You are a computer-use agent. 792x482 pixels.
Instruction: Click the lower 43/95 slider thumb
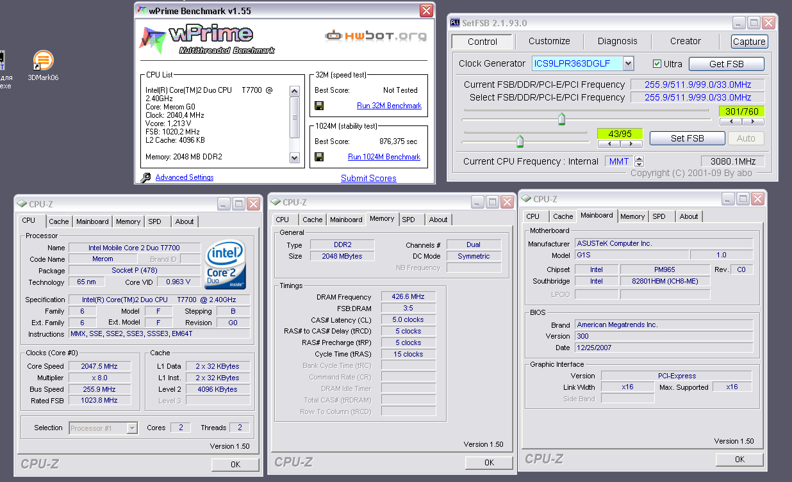pyautogui.click(x=520, y=141)
